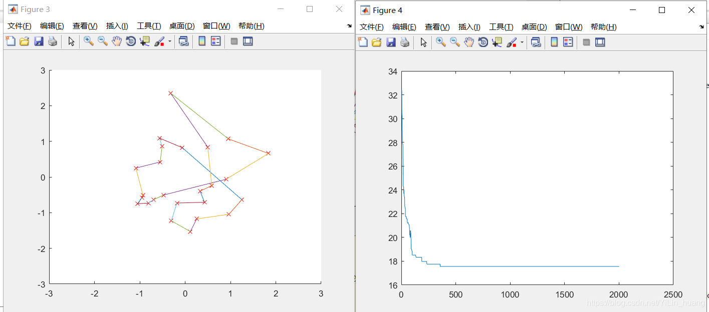Print Figure 3 using the printer icon

[53, 41]
